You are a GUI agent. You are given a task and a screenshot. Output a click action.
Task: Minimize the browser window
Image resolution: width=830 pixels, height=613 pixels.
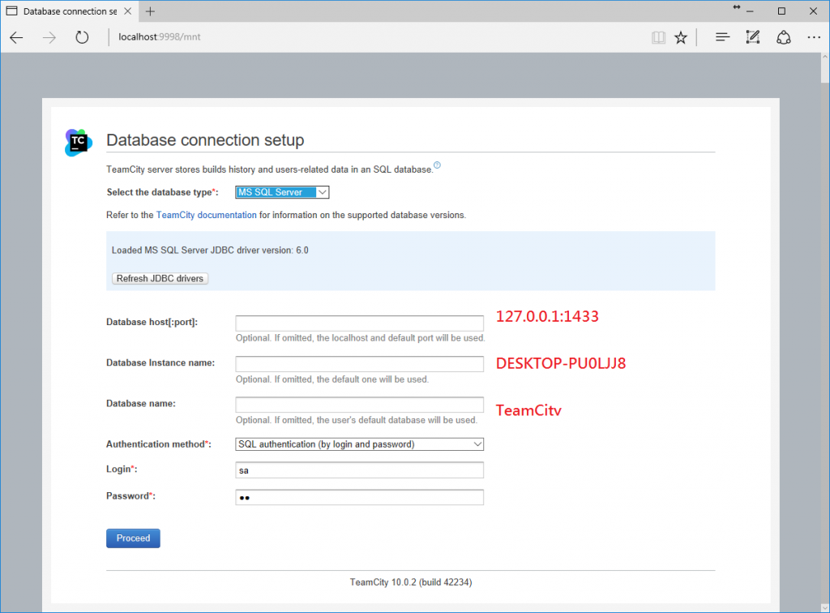pos(750,11)
